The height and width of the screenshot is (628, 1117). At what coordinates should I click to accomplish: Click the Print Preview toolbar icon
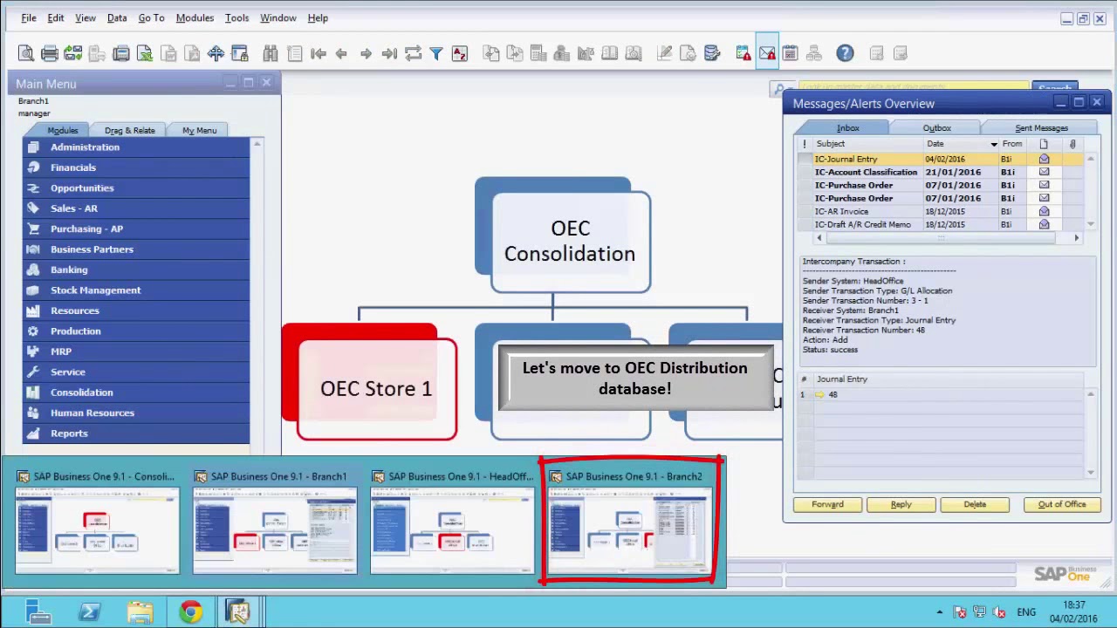point(26,54)
